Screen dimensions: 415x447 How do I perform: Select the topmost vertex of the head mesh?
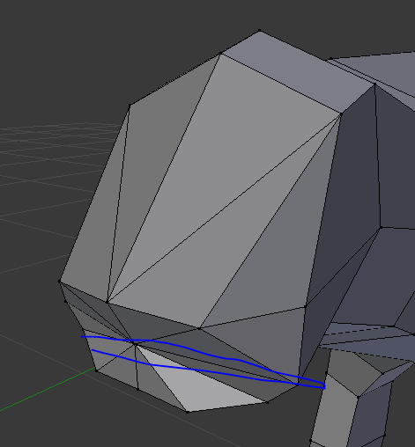coord(259,31)
